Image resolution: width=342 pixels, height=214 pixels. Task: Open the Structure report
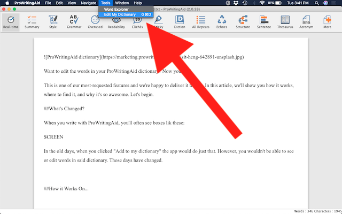tap(243, 22)
